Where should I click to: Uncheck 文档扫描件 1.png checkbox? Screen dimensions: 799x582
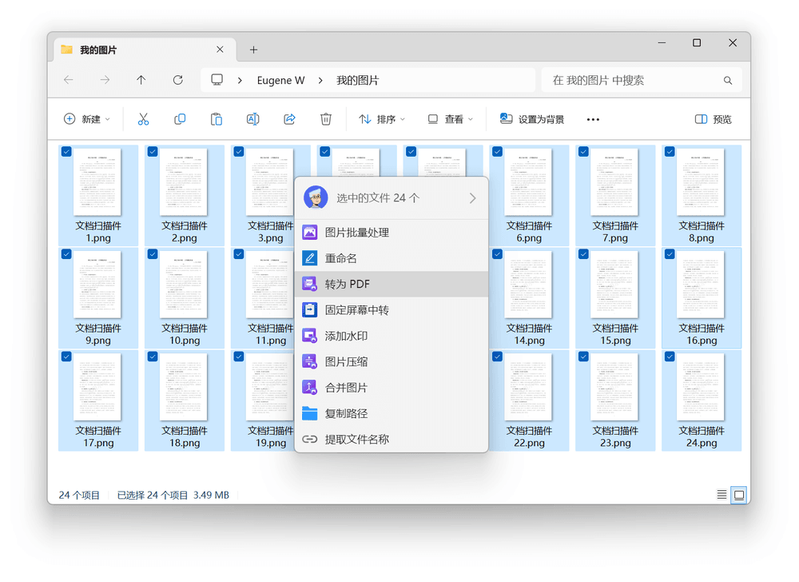[x=66, y=151]
